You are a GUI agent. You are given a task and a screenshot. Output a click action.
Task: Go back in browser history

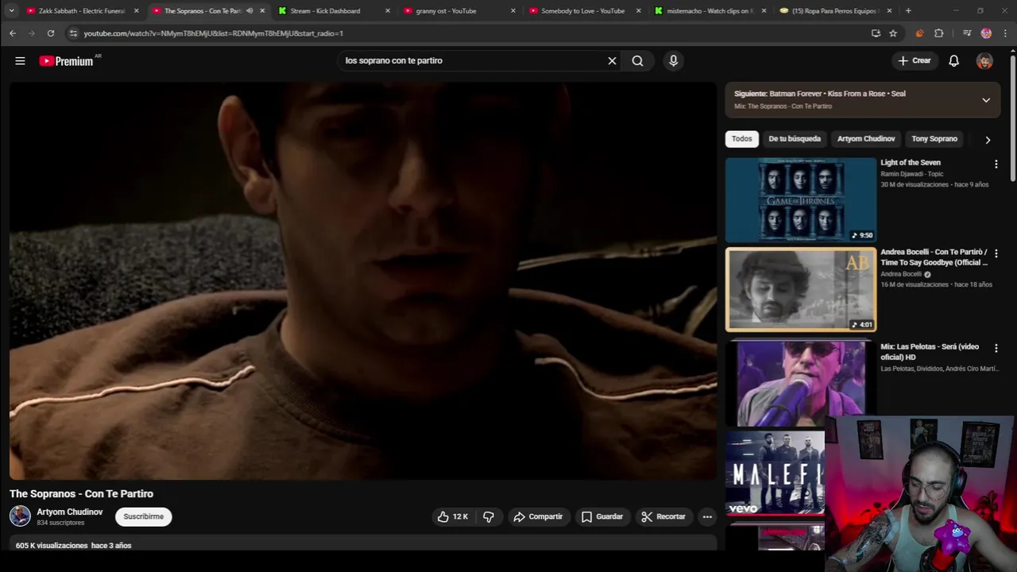pos(12,33)
